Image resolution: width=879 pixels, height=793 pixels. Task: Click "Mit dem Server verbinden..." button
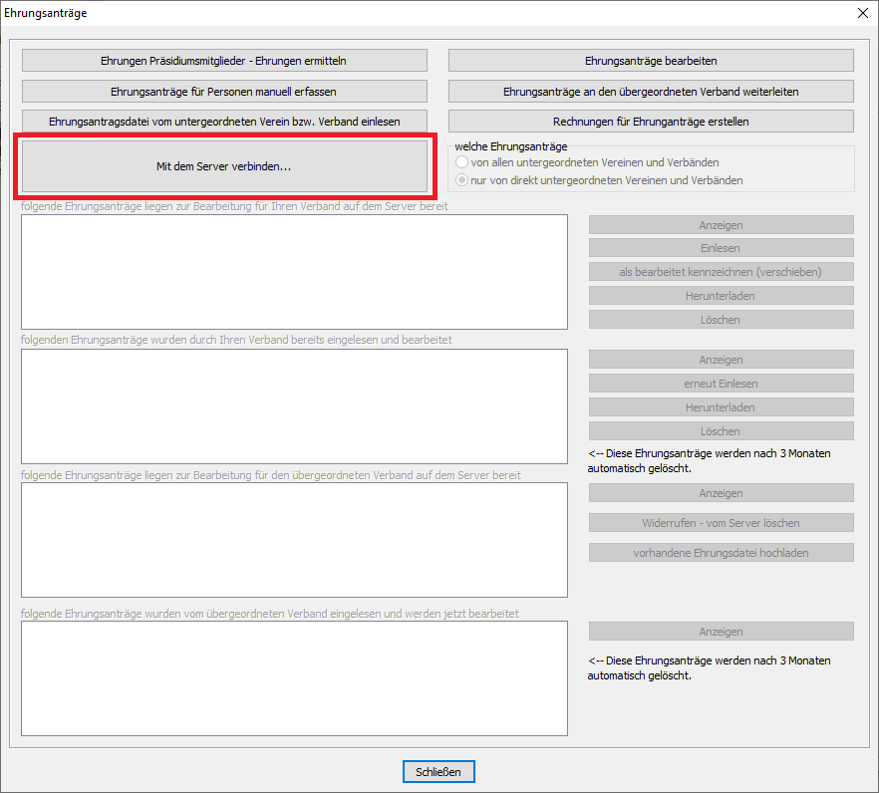point(224,166)
